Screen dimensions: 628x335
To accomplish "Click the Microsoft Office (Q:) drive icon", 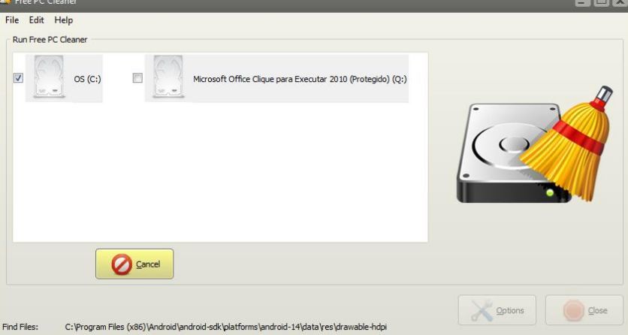I will click(x=168, y=77).
